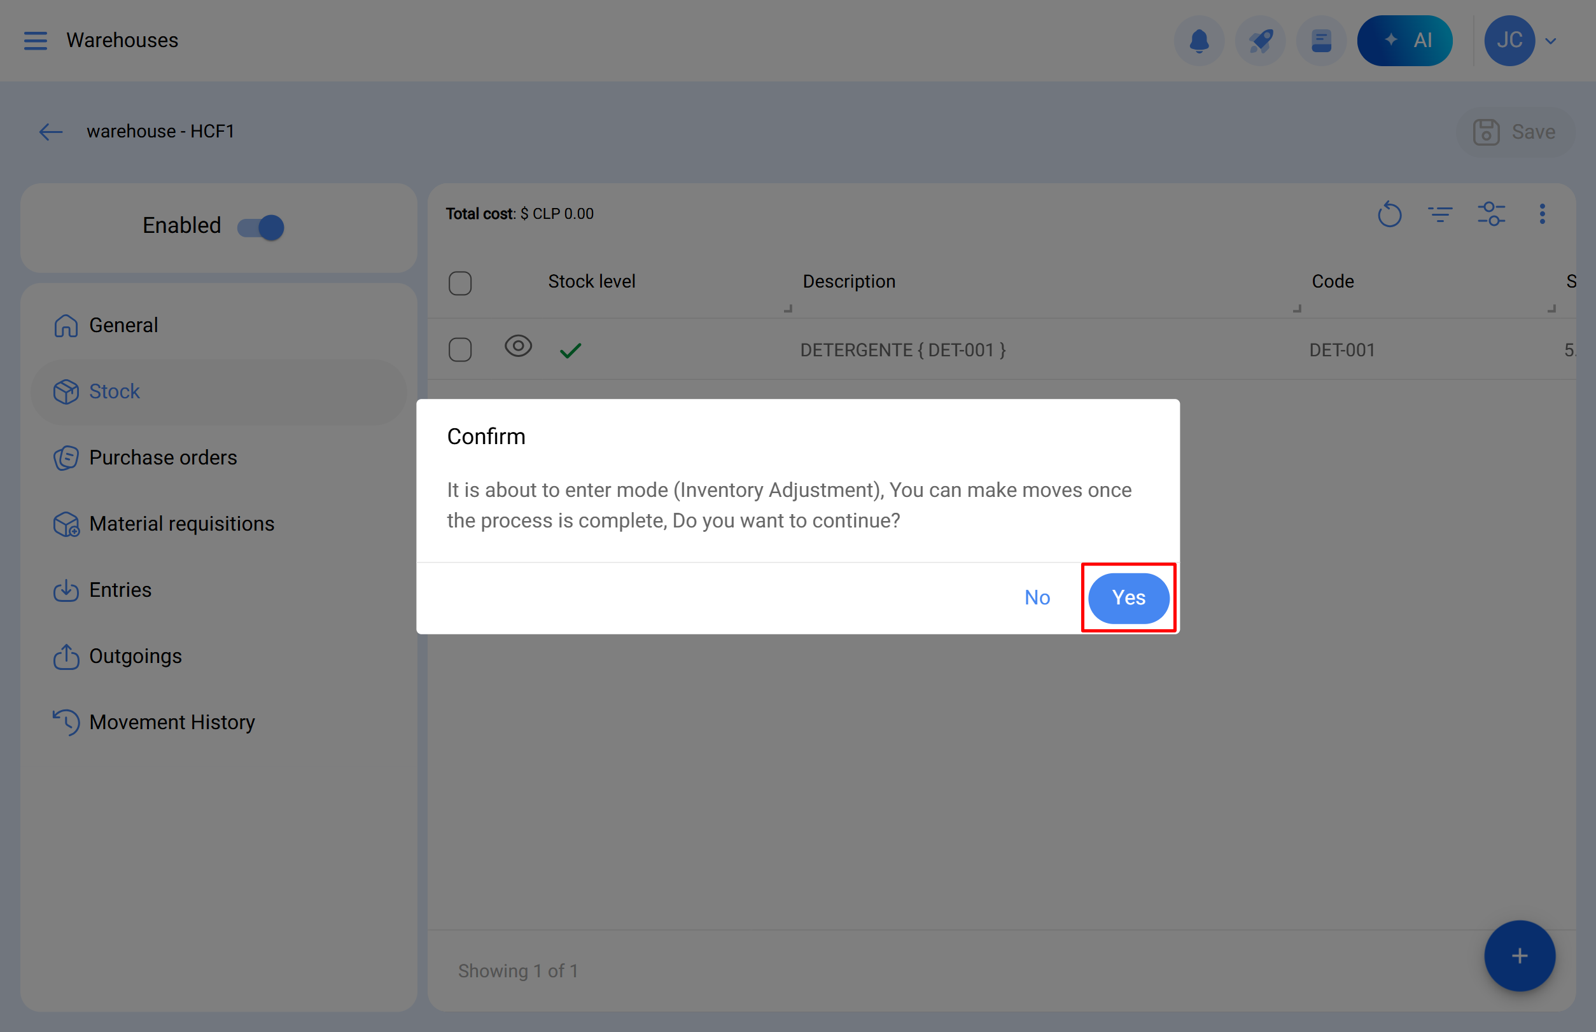Open the Purchase orders section
1596x1032 pixels.
(162, 457)
